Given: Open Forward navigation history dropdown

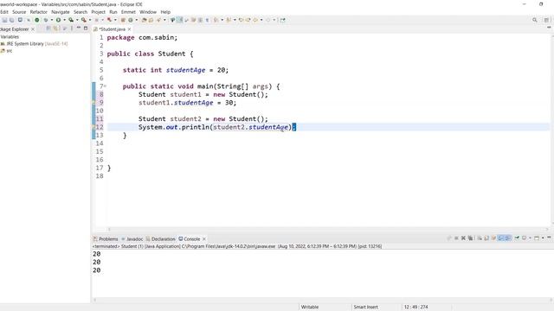Looking at the screenshot, I should (274, 20).
